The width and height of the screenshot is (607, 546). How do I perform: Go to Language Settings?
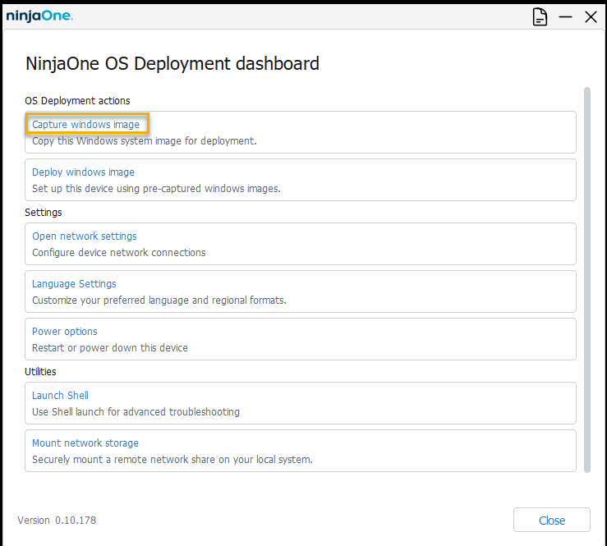point(74,284)
